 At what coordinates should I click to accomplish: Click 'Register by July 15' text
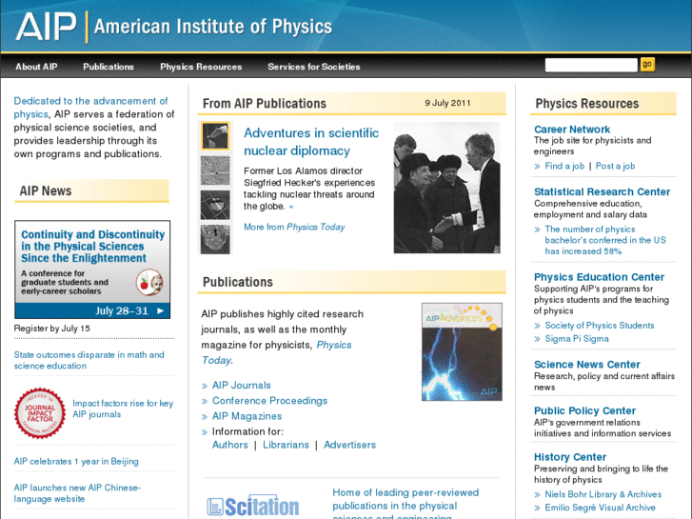pos(51,329)
